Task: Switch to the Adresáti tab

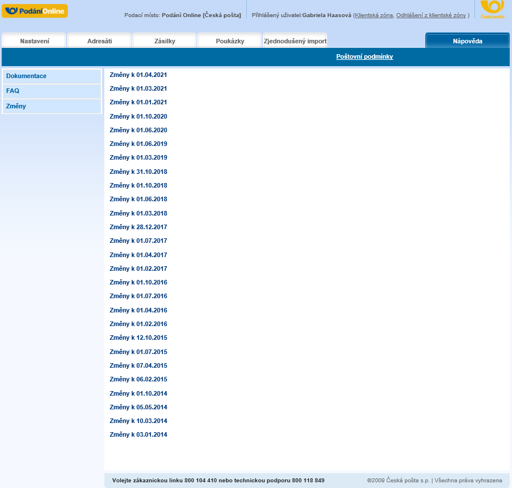Action: pos(100,41)
